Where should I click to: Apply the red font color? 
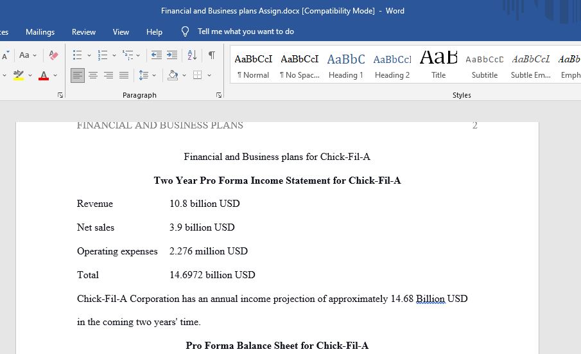(44, 76)
